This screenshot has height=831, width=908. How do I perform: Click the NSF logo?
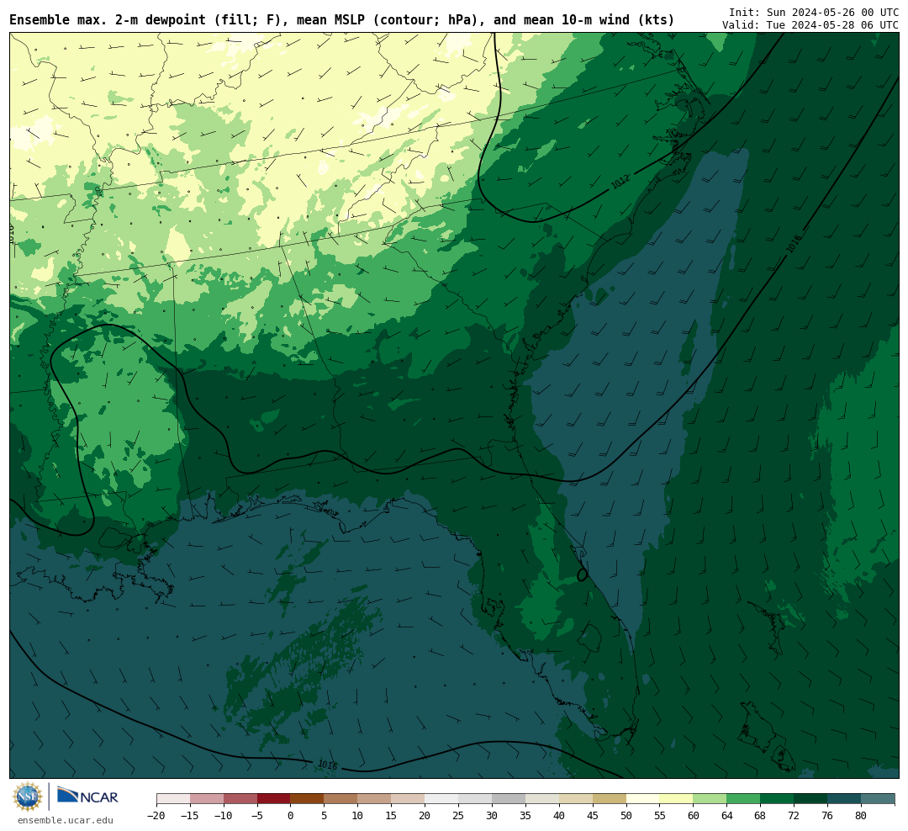(x=28, y=797)
